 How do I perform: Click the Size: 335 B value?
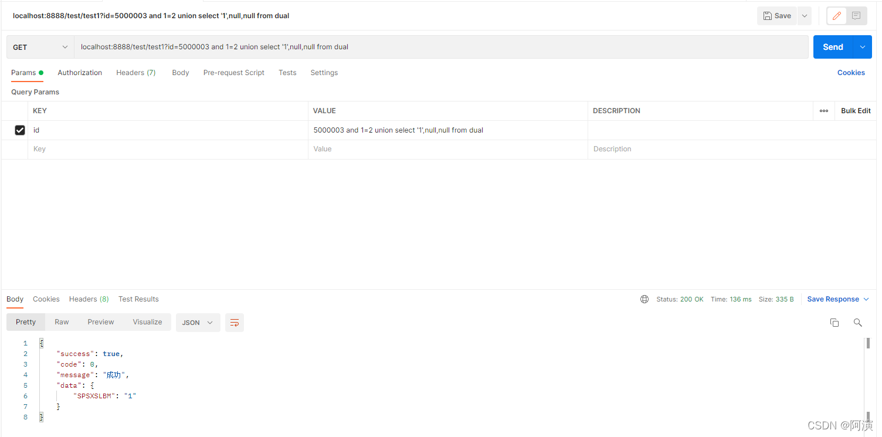tap(776, 299)
